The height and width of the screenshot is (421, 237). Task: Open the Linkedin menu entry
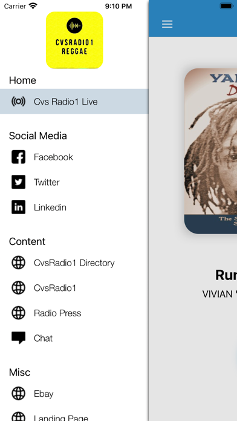[x=74, y=207]
